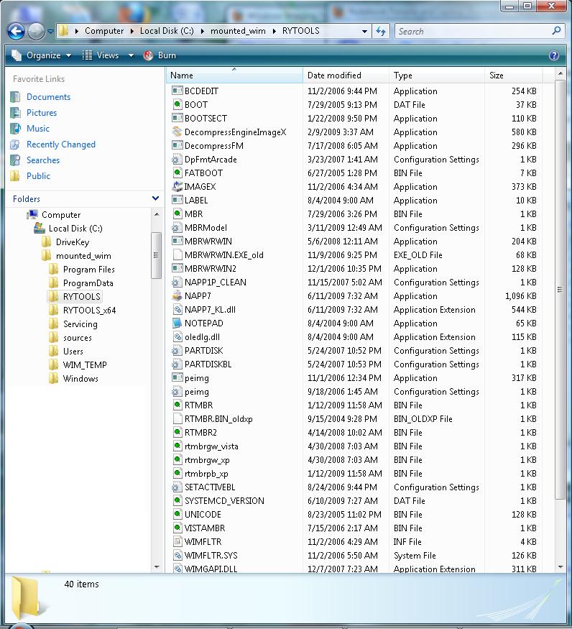Image resolution: width=572 pixels, height=629 pixels.
Task: Click the search magnifier icon
Action: click(556, 30)
